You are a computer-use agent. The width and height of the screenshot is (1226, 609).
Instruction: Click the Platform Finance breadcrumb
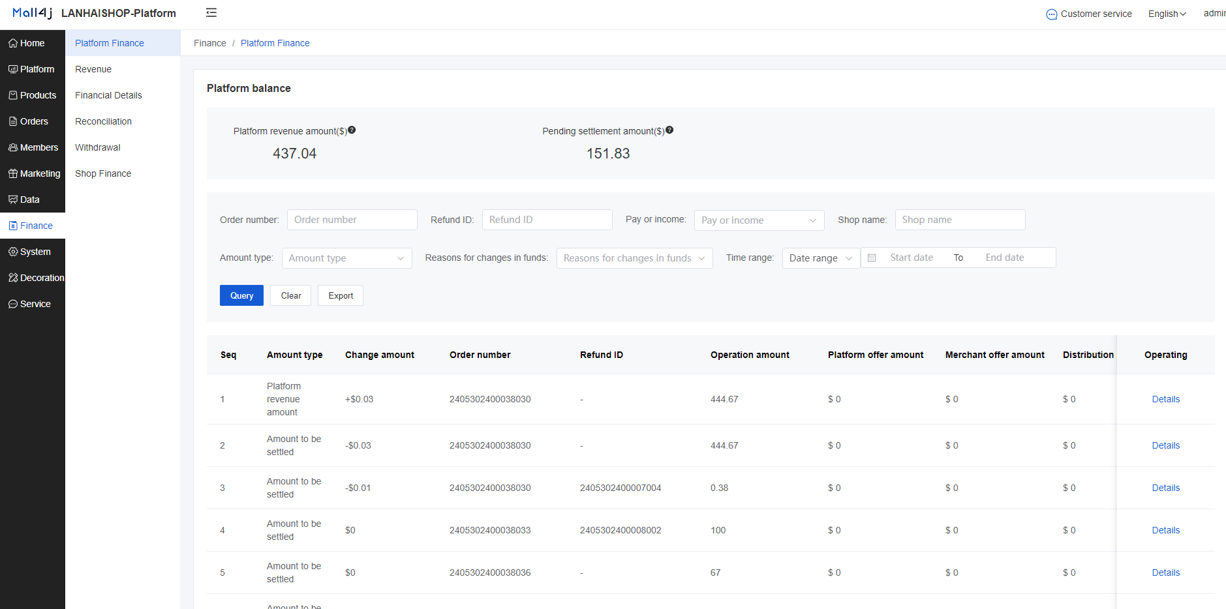275,43
